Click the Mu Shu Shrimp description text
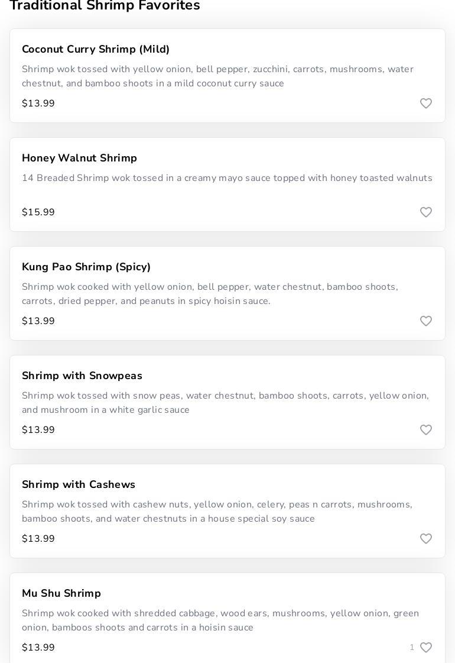 pyautogui.click(x=220, y=620)
